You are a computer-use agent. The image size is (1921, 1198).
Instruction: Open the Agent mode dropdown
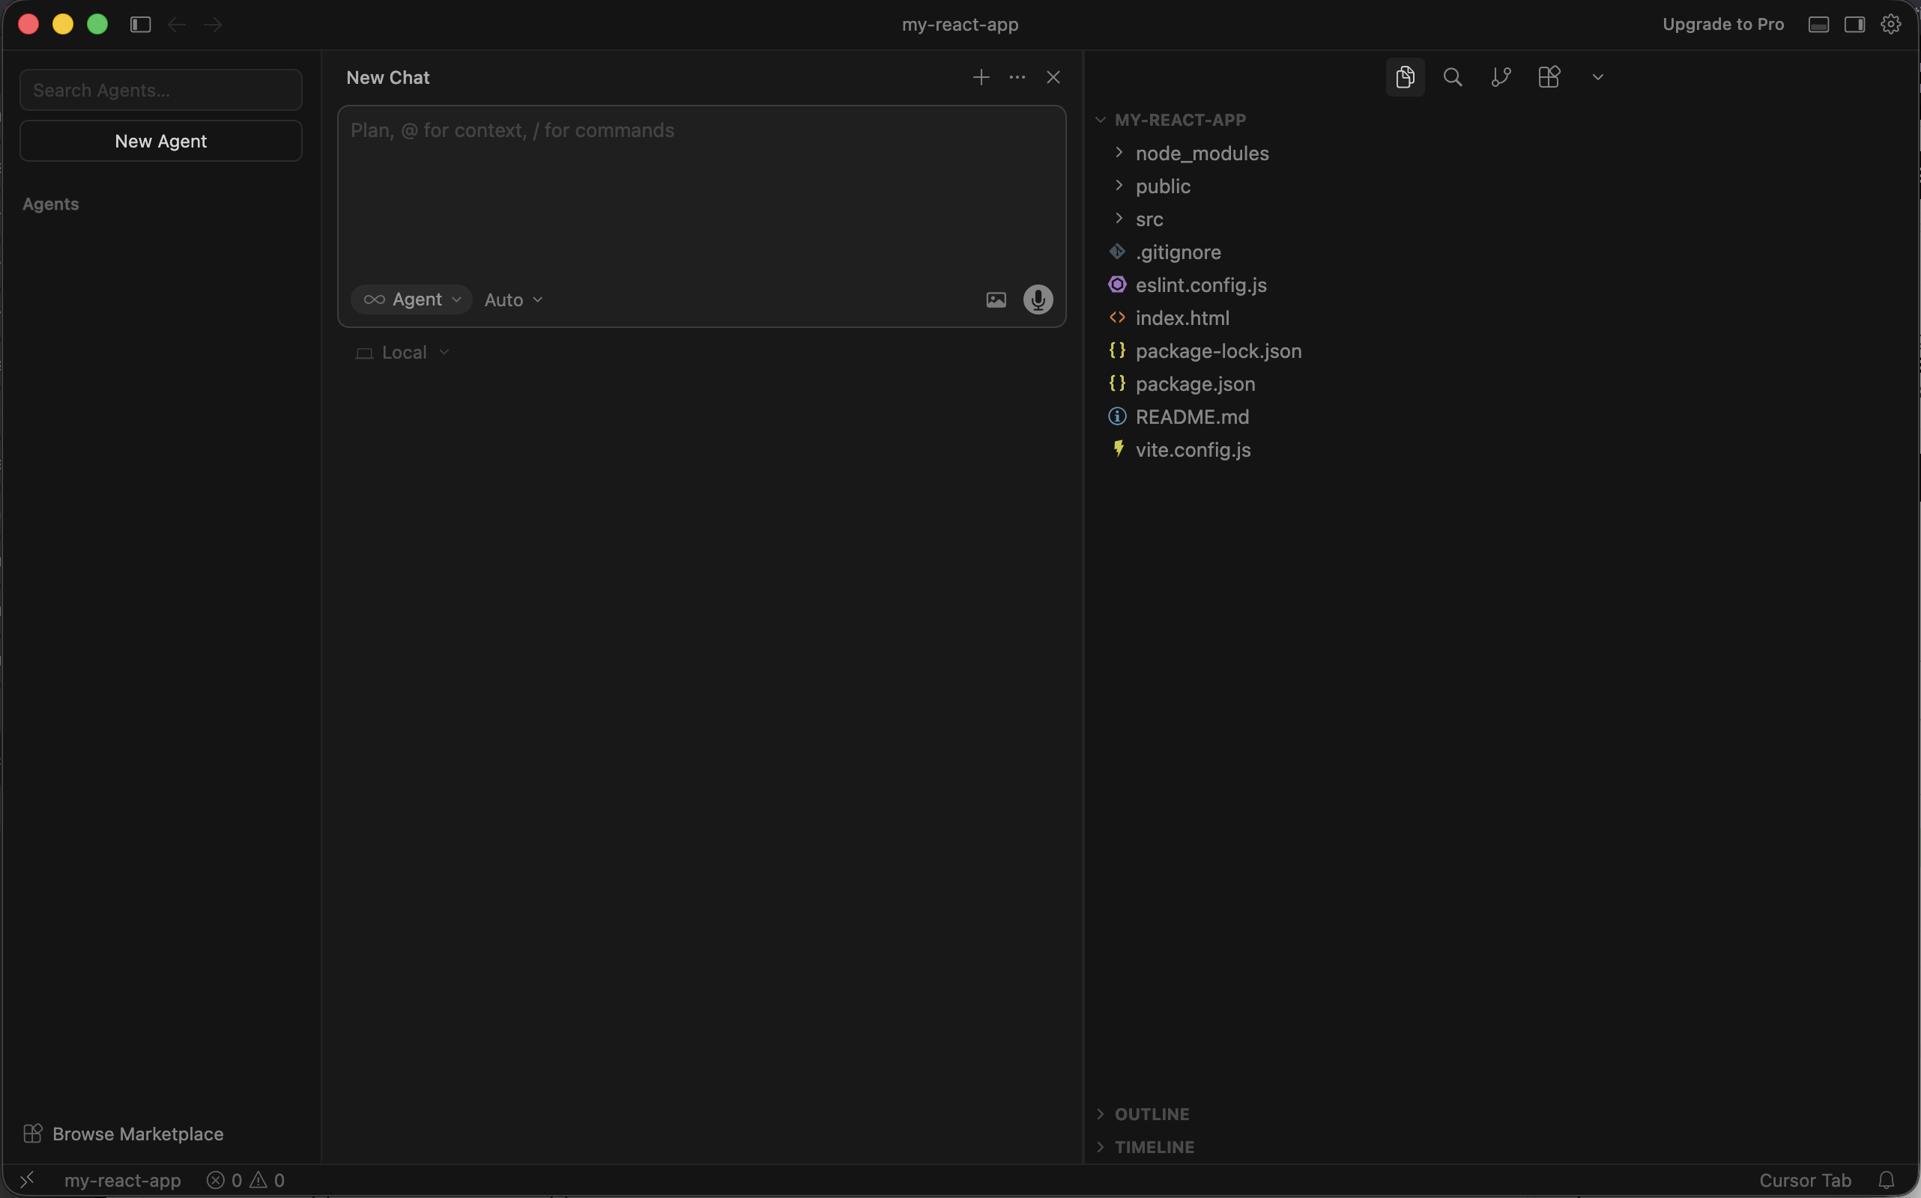pos(411,299)
